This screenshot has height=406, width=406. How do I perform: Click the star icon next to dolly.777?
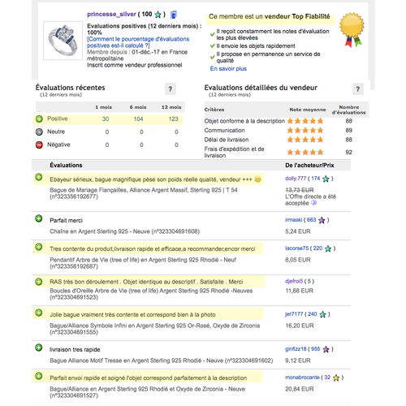(326, 179)
